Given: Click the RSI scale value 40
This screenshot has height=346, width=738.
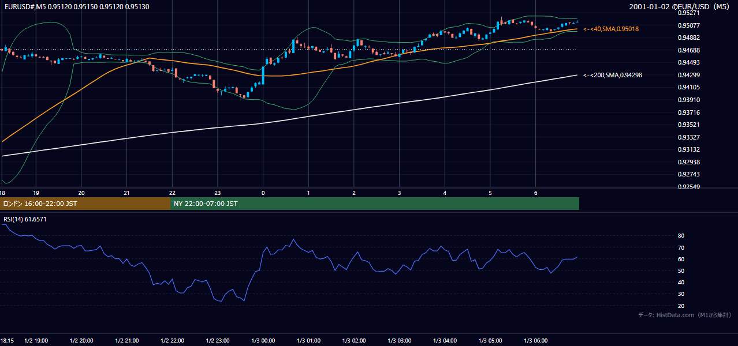Looking at the screenshot, I should pyautogui.click(x=681, y=282).
